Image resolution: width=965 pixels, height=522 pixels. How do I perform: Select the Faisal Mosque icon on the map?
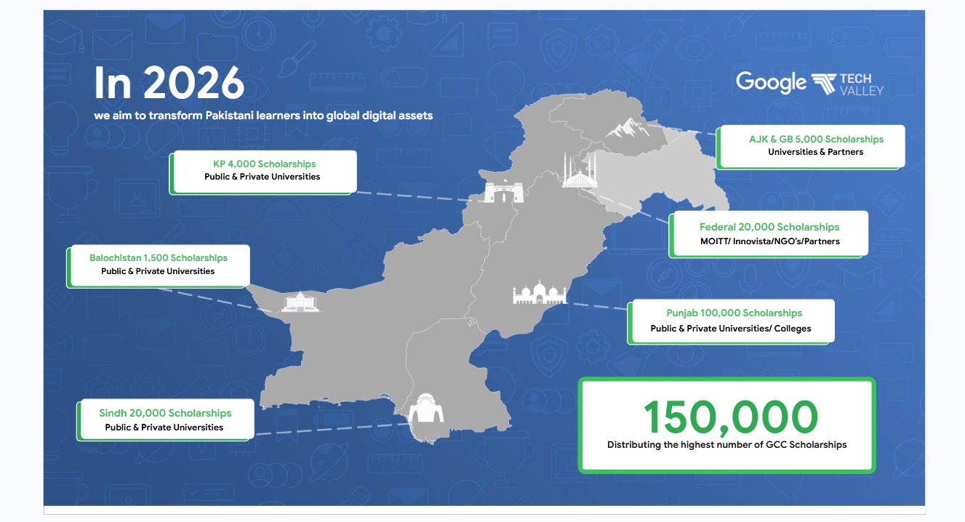(580, 172)
